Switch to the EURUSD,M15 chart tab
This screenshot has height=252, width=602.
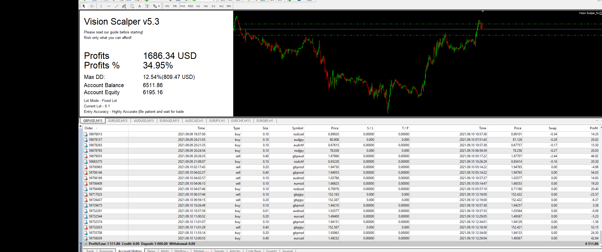[118, 121]
